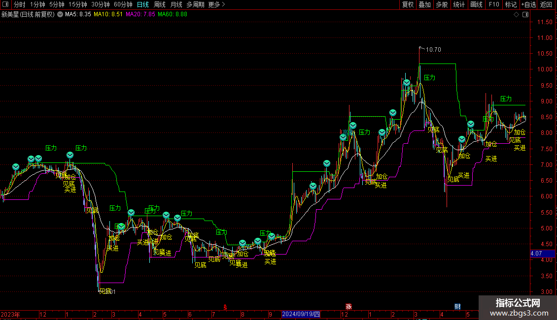The width and height of the screenshot is (557, 320).
Task: Select the 15分钟 period tab
Action: click(x=78, y=4)
